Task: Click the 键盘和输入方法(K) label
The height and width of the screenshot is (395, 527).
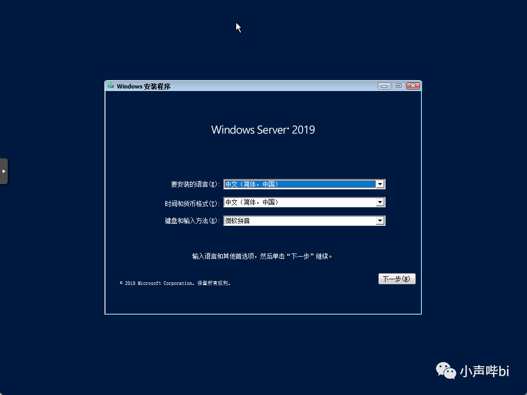Action: 192,221
